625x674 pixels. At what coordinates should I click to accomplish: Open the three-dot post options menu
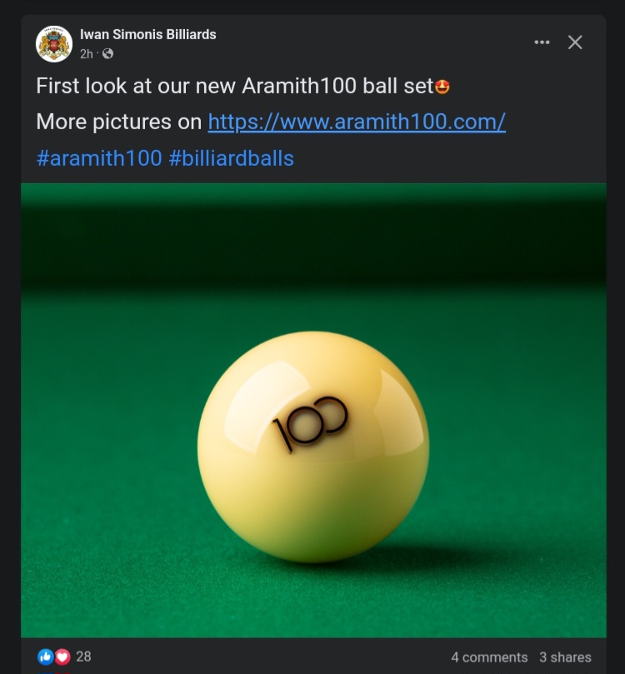(x=542, y=42)
